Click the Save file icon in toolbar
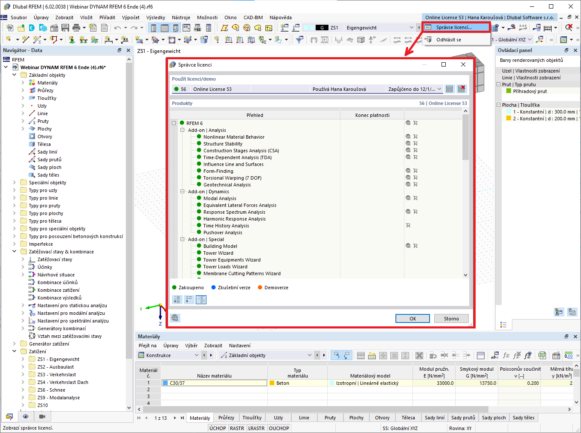Viewport: 581px width, 433px height. tap(65, 28)
